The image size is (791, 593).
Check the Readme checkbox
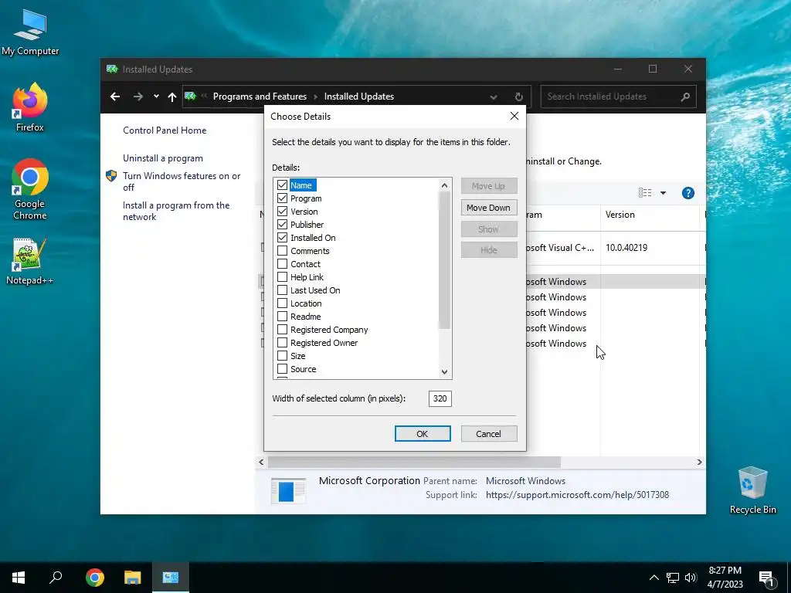[282, 316]
